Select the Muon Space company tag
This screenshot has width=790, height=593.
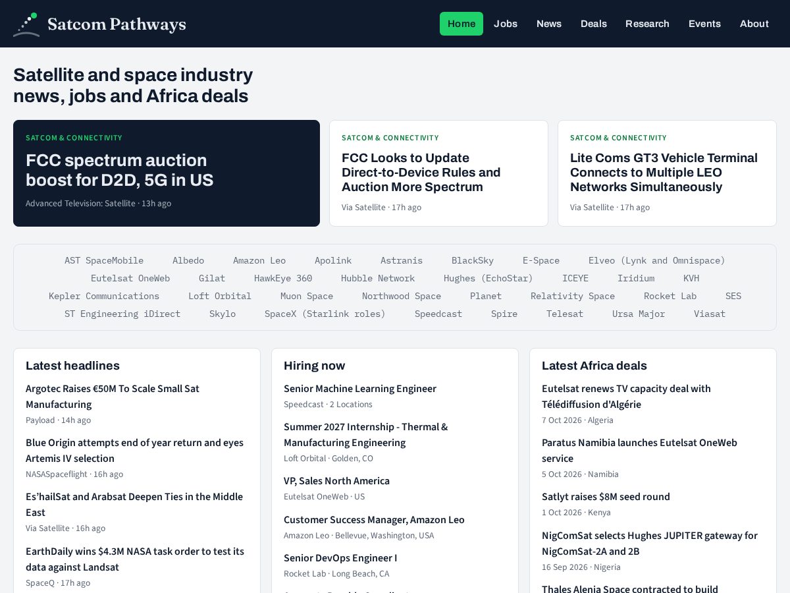click(307, 296)
